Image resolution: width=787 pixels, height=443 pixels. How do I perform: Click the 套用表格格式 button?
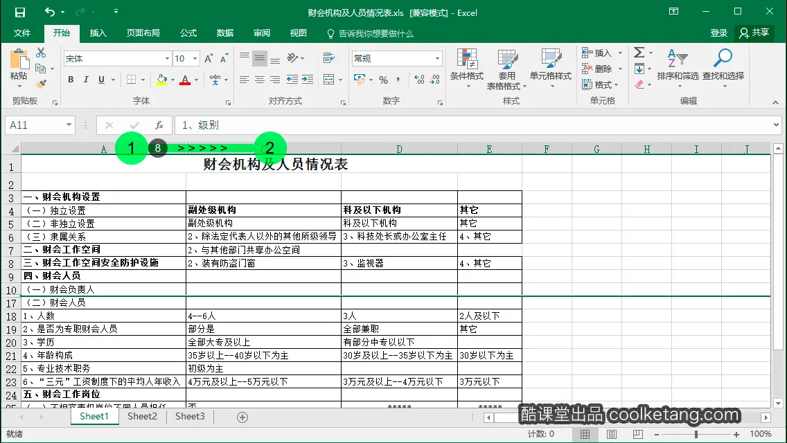tap(506, 70)
